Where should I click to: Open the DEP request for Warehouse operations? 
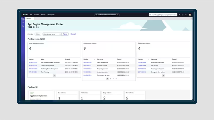(142, 63)
